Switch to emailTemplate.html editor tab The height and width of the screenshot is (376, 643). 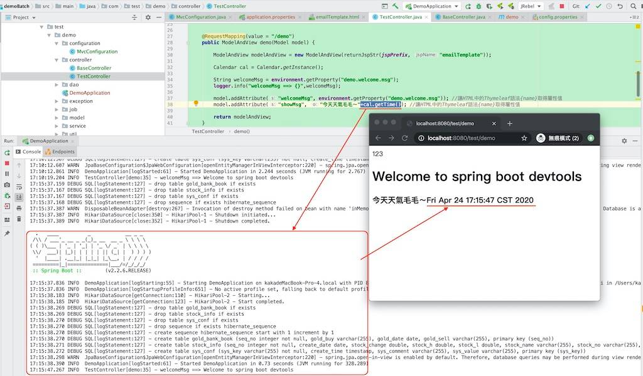337,17
